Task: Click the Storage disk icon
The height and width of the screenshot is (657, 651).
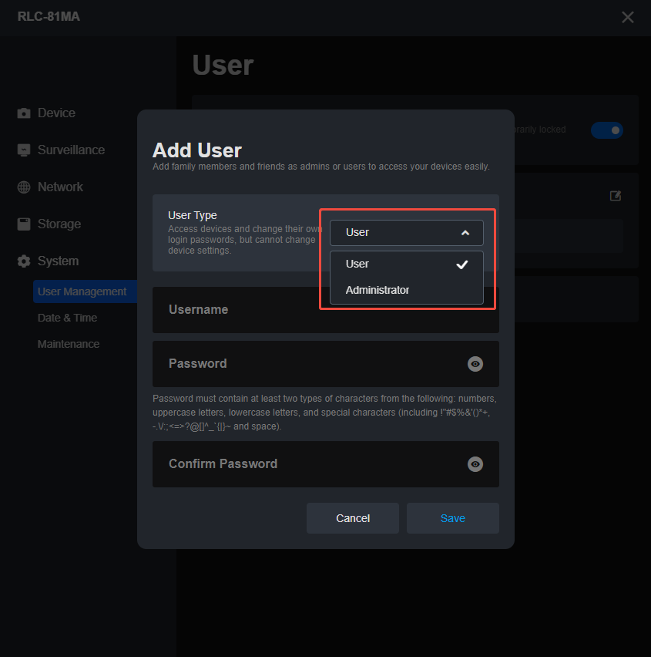Action: click(24, 224)
